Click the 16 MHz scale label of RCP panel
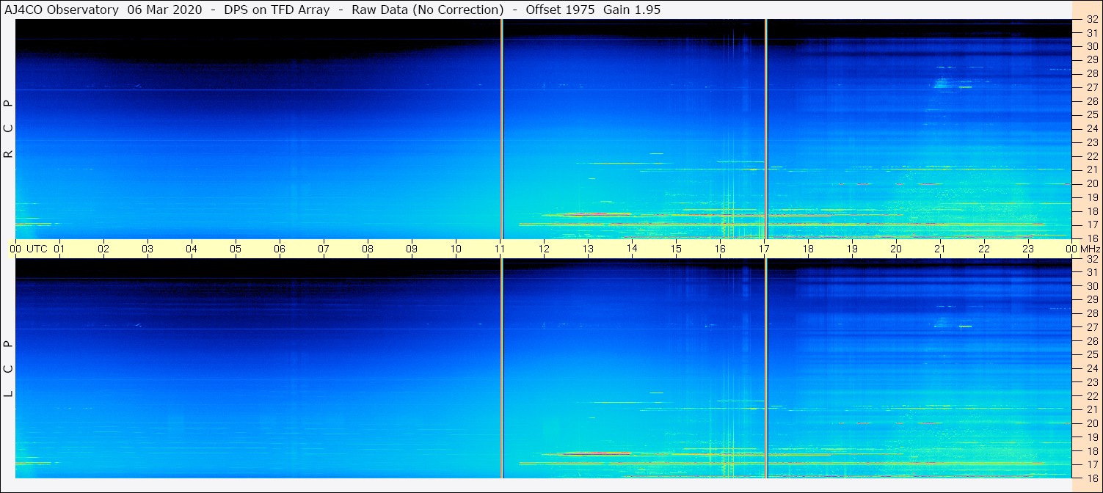Viewport: 1103px width, 493px height. point(1092,238)
